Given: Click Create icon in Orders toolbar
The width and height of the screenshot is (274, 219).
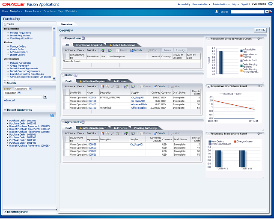Looking at the screenshot, I should [x=102, y=86].
